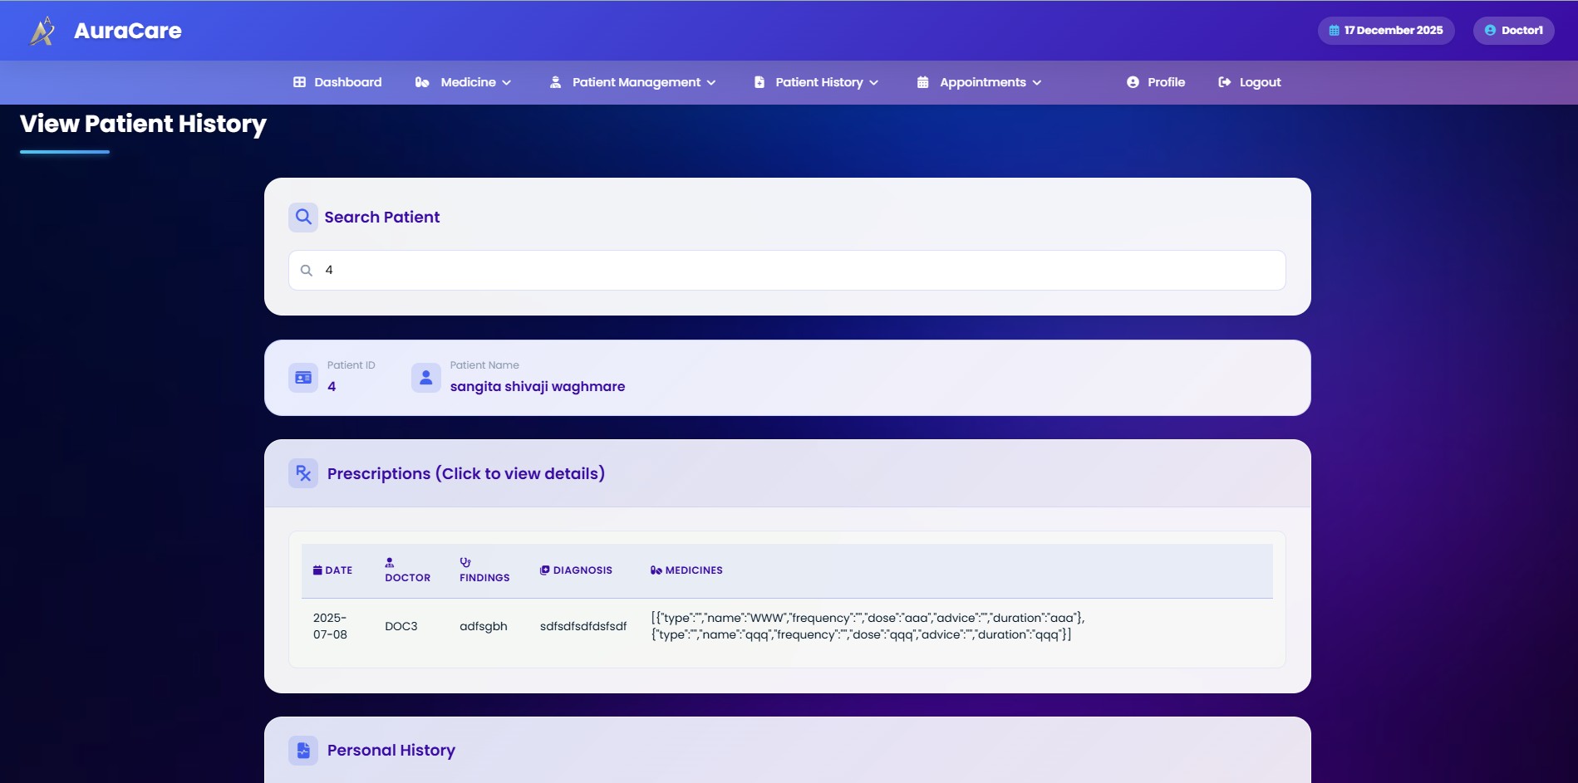Open the Profile page
This screenshot has height=783, width=1578.
click(x=1156, y=82)
